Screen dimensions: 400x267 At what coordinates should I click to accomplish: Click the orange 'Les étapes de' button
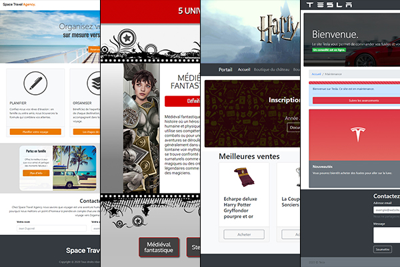click(x=87, y=132)
